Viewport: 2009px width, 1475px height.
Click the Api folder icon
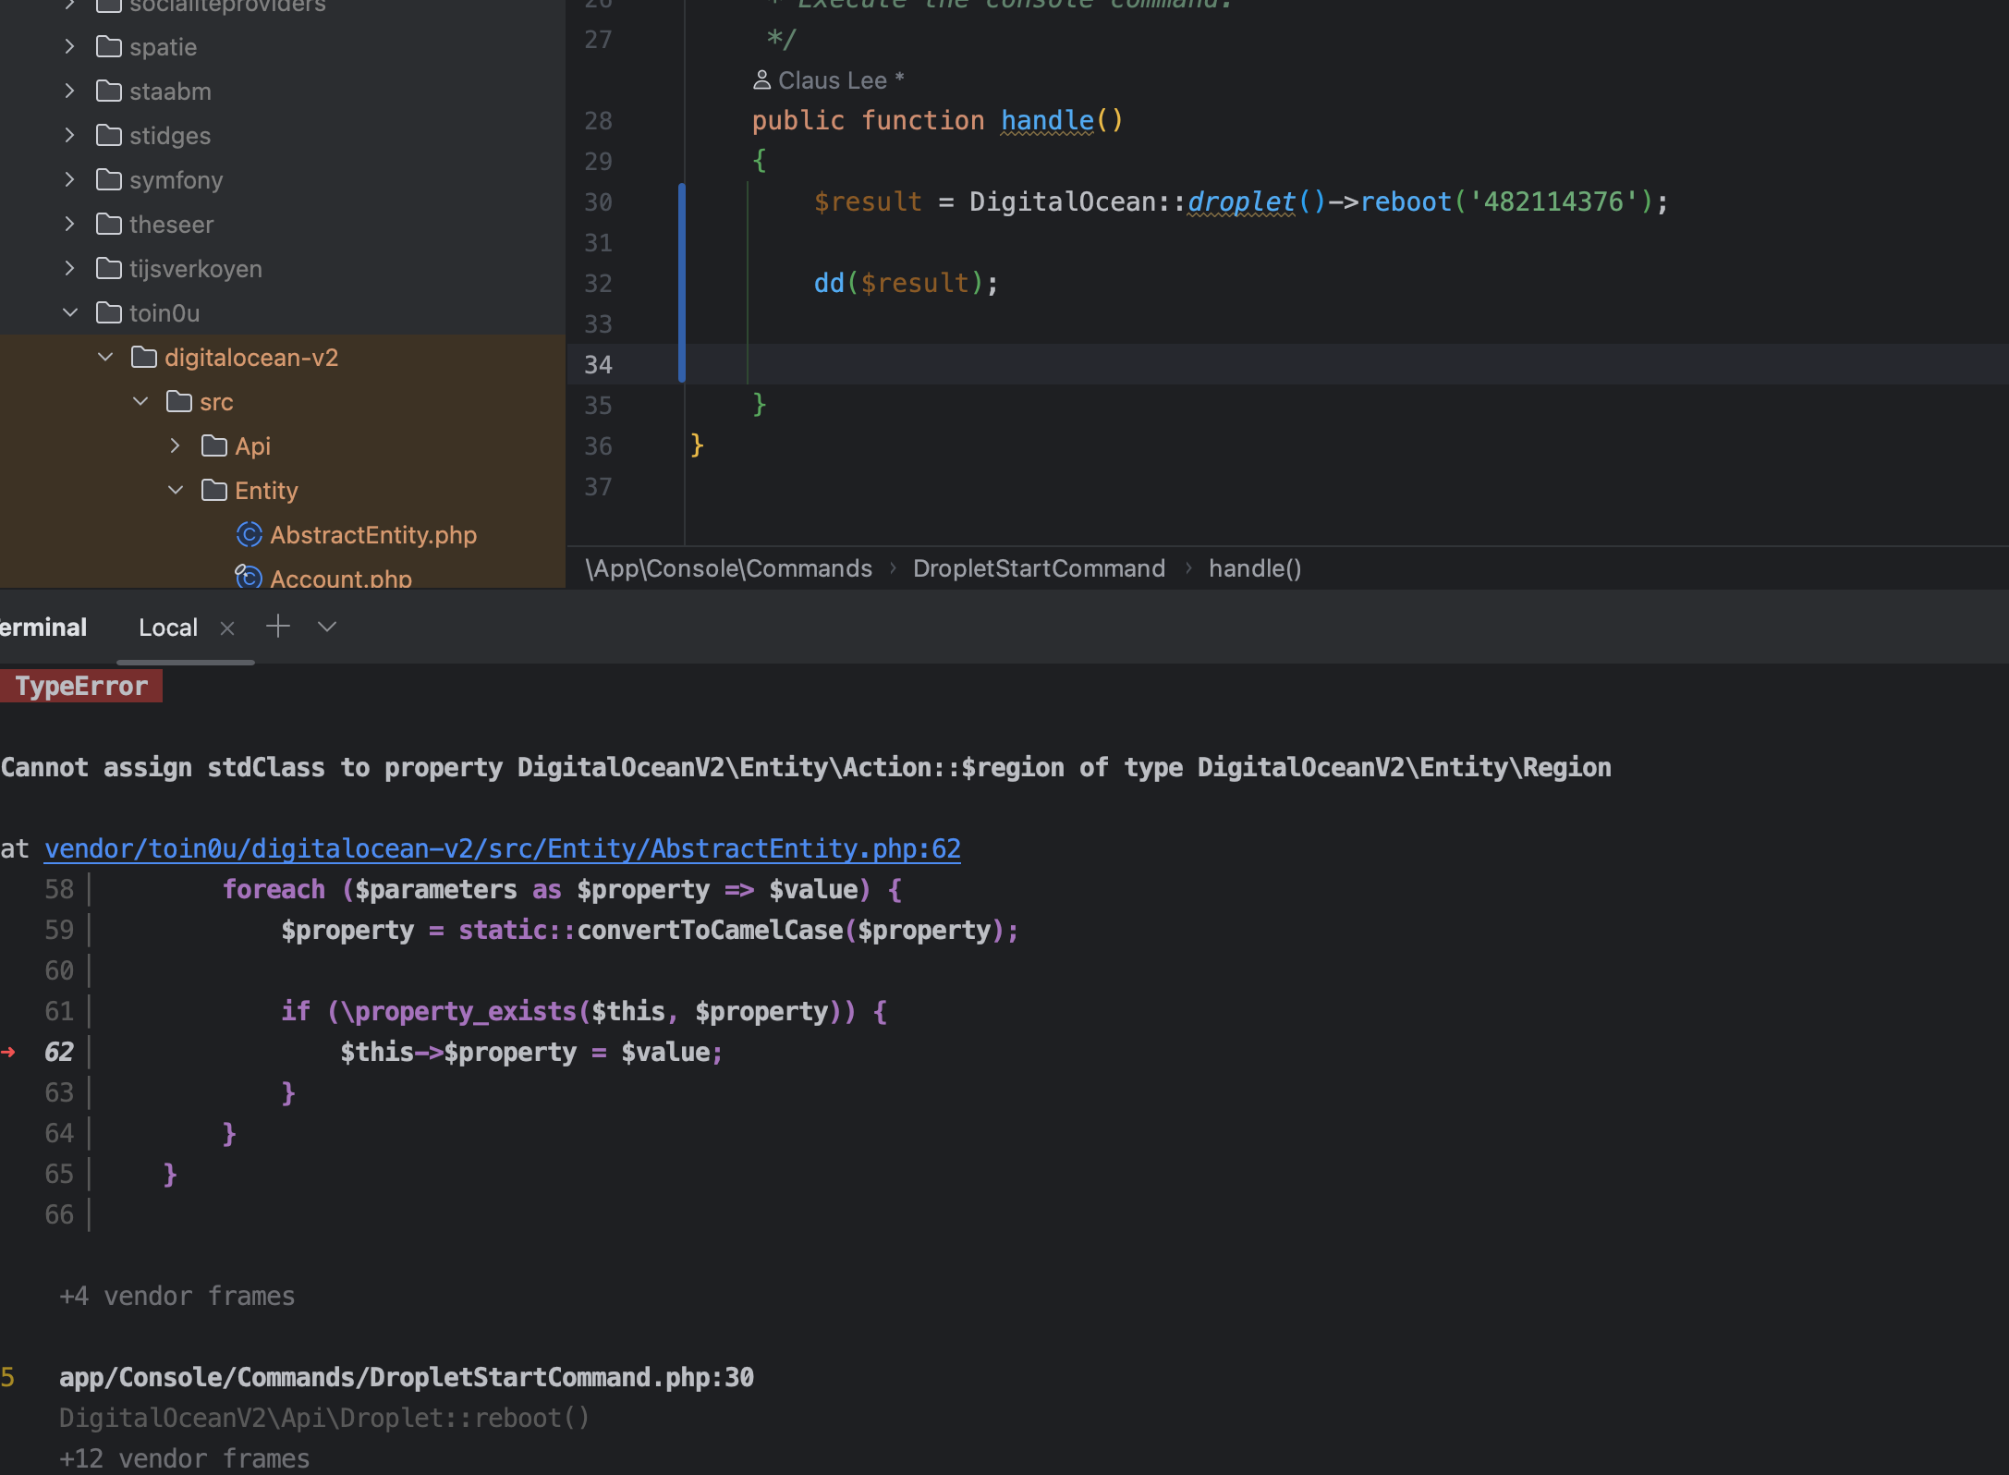[x=213, y=445]
